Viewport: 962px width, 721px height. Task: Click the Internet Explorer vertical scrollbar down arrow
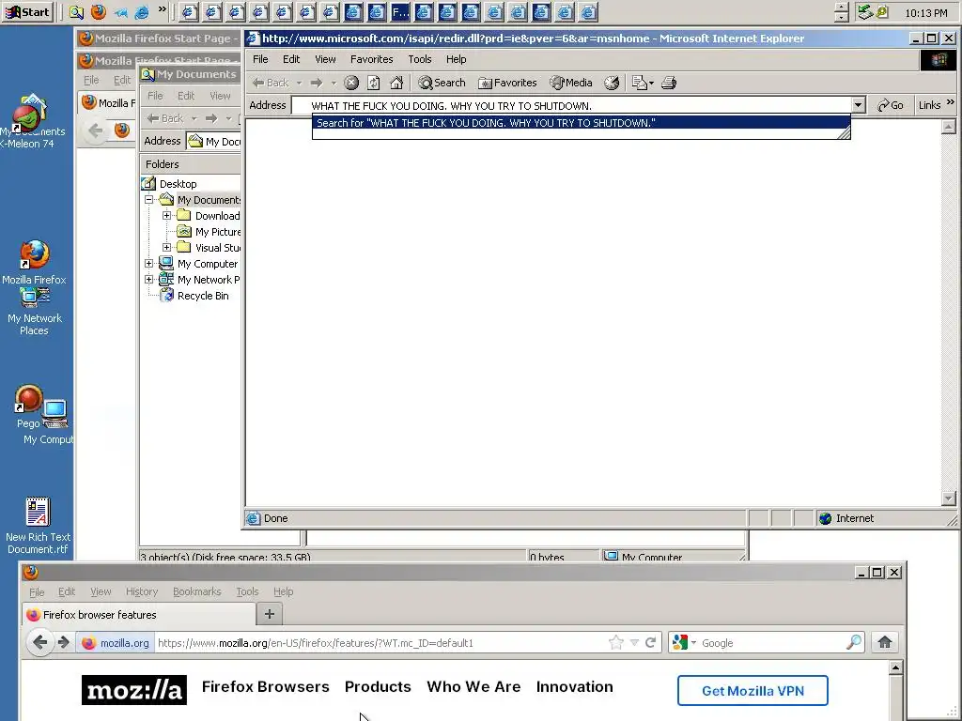948,499
